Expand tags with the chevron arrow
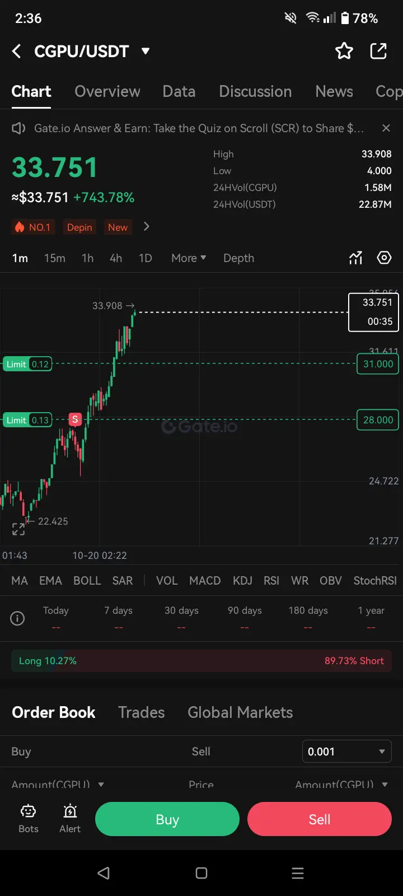403x896 pixels. [147, 226]
